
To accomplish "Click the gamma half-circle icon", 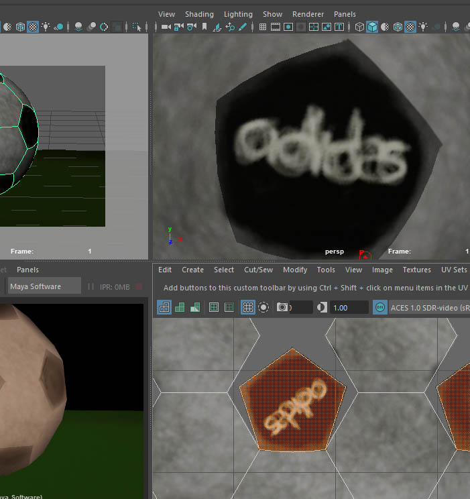I will point(322,307).
